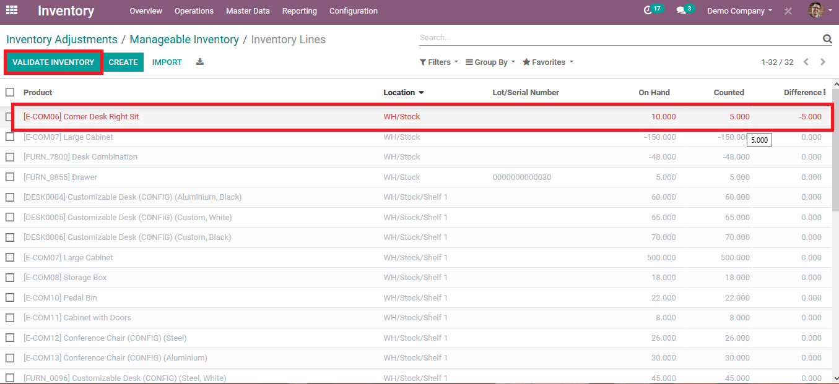Click the -5.000 difference cell
Screen dimensions: 839x384
810,117
